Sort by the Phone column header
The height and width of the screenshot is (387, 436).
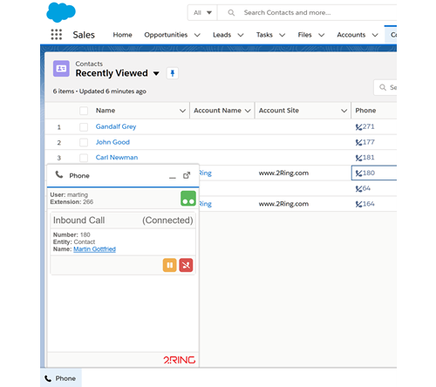365,111
